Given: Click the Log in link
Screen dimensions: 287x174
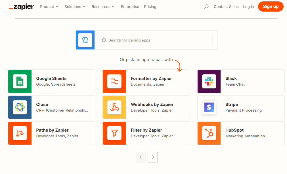Looking at the screenshot, I should point(248,6).
